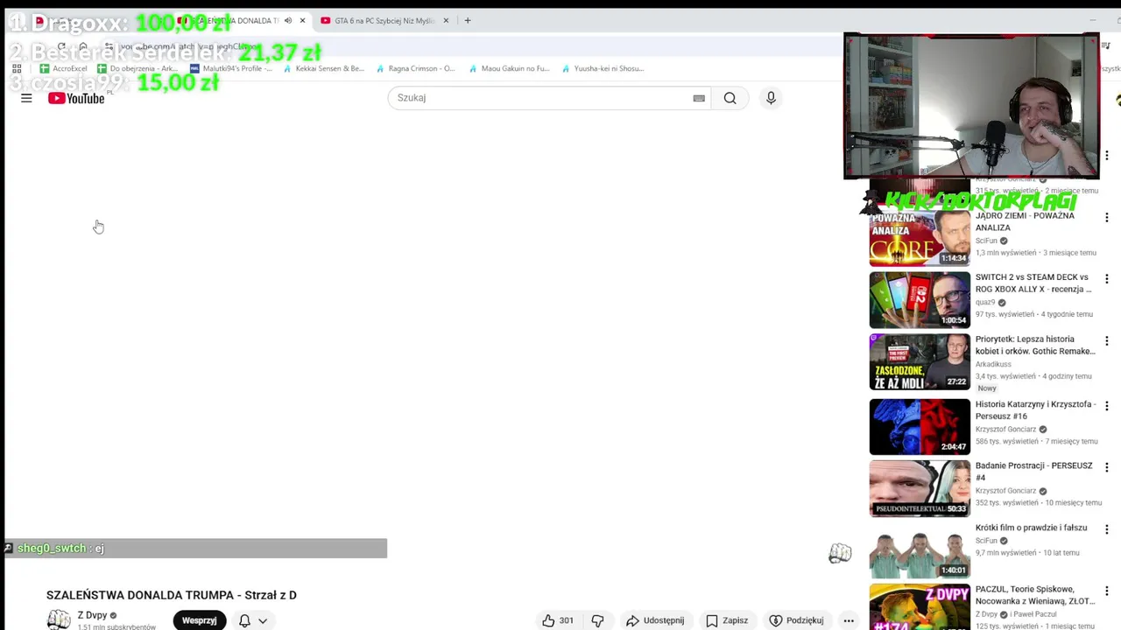Open the Perseusz #16 video thumbnail
This screenshot has height=630, width=1121.
pyautogui.click(x=920, y=427)
